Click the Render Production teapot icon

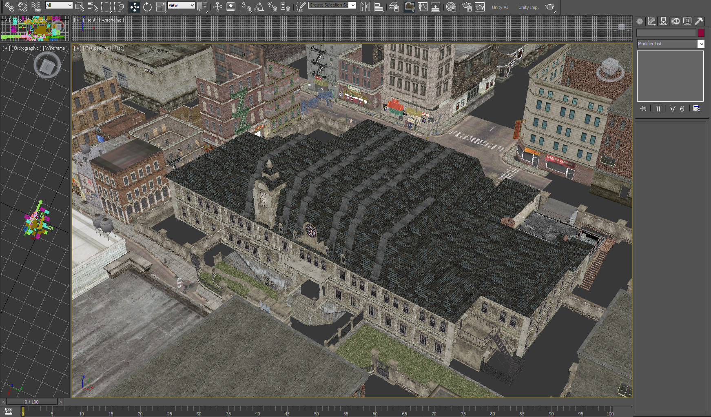click(550, 7)
